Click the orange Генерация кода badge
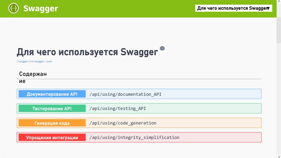 tap(52, 123)
